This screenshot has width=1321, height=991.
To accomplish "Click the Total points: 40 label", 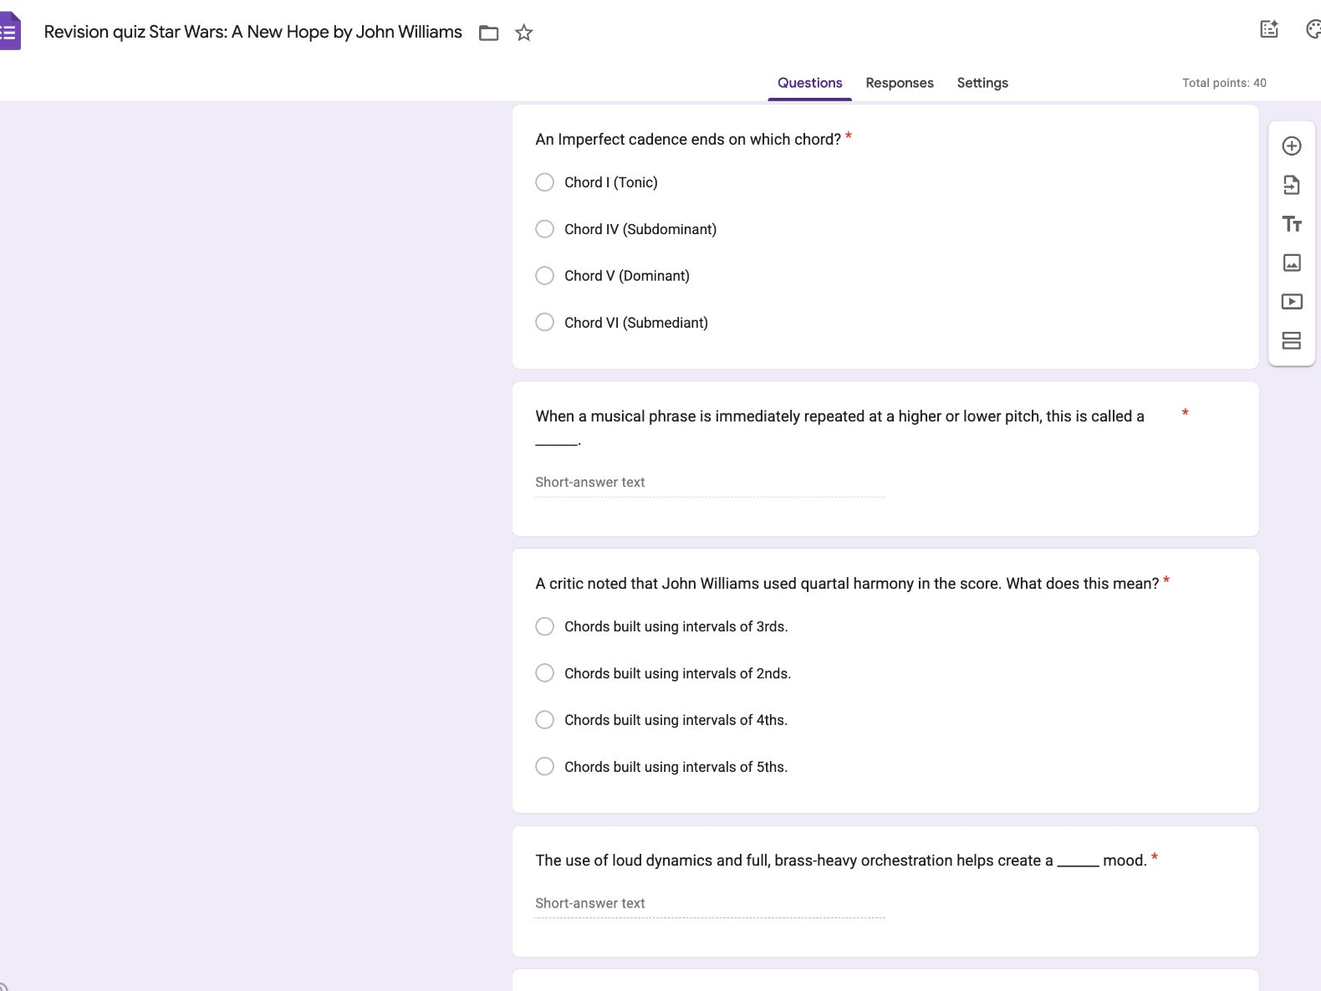I will coord(1224,83).
